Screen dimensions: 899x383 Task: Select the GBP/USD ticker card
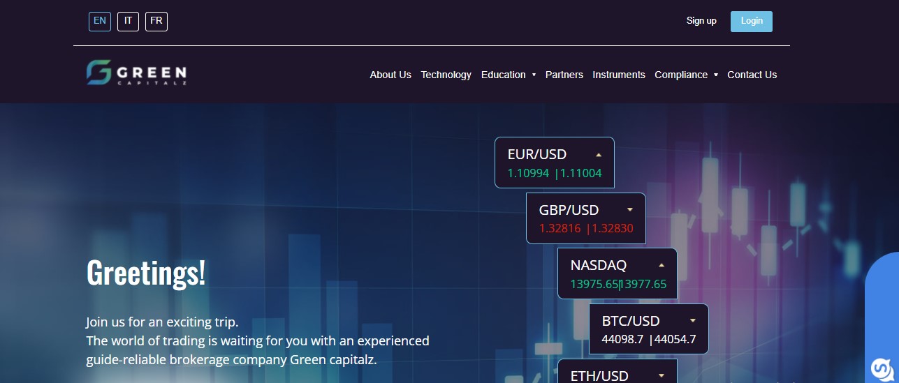(586, 218)
